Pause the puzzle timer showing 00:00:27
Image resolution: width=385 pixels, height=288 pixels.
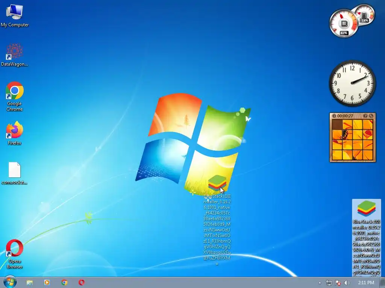point(334,116)
